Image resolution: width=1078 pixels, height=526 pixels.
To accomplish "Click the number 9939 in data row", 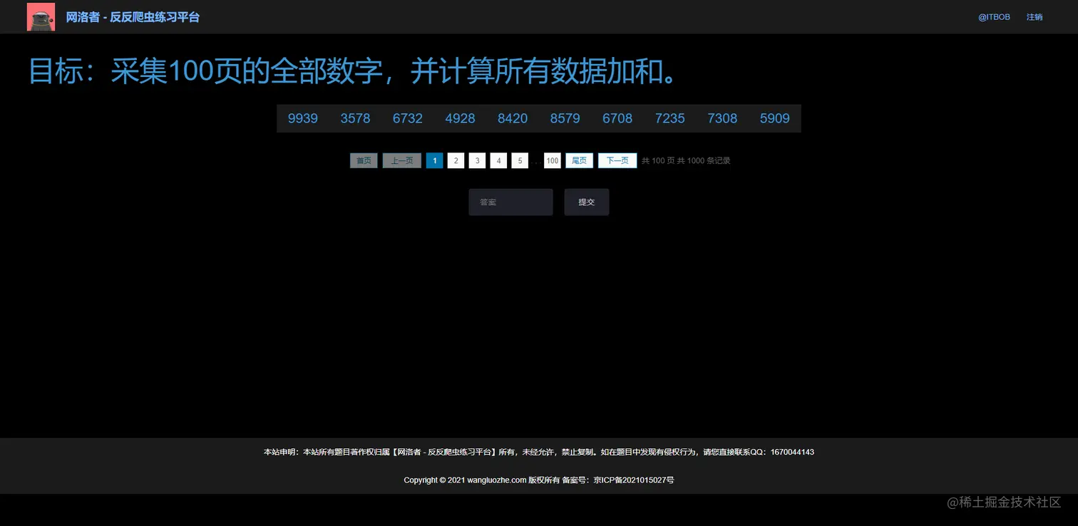I will click(303, 118).
